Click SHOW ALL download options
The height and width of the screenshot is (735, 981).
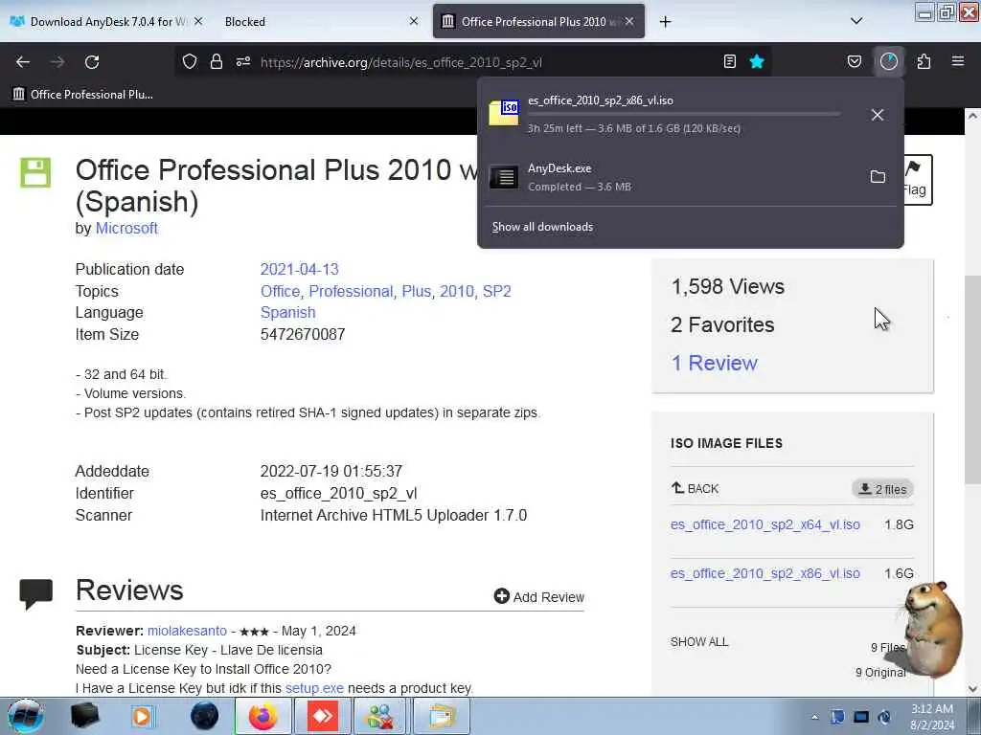click(x=699, y=642)
